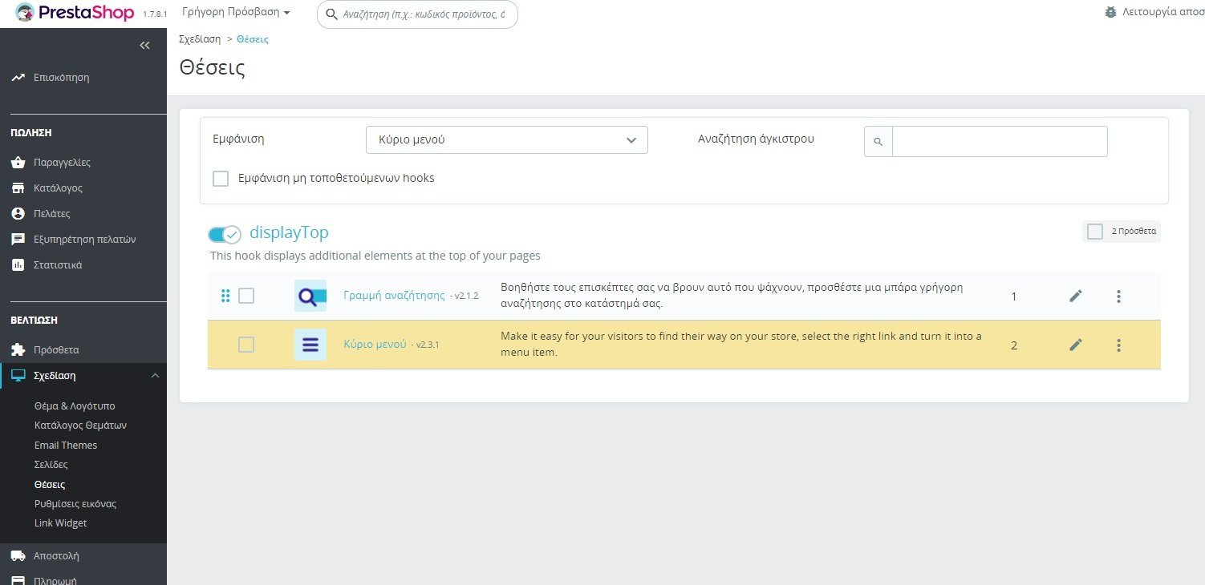Open Κατάλογος Θεμάτων submenu item
1205x585 pixels.
tap(80, 426)
